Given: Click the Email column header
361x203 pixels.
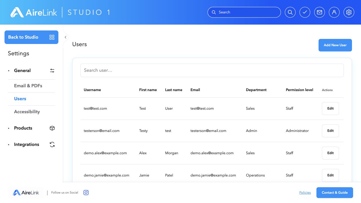Looking at the screenshot, I should pos(195,90).
